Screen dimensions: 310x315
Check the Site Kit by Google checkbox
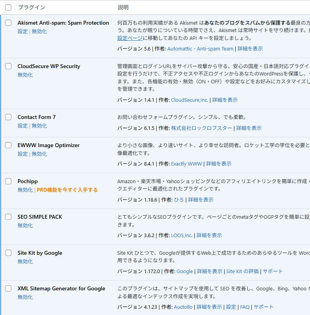[8, 252]
